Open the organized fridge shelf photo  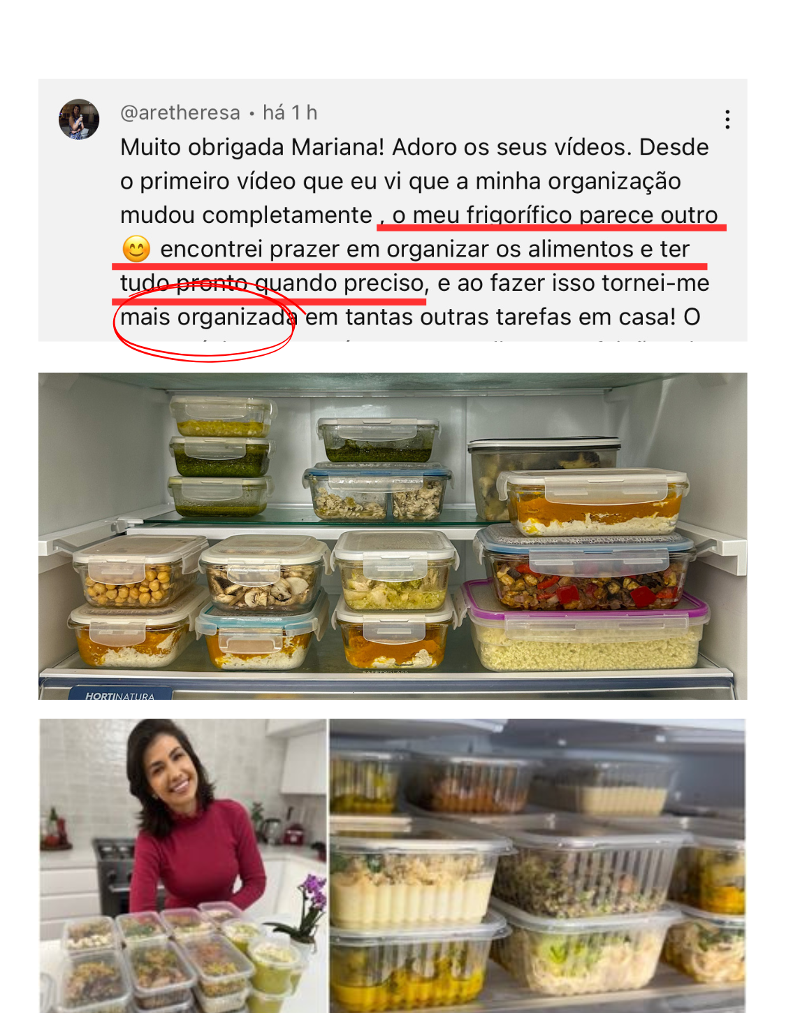point(393,536)
